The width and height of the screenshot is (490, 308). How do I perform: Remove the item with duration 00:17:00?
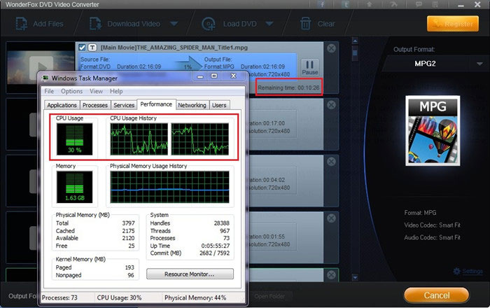click(331, 104)
